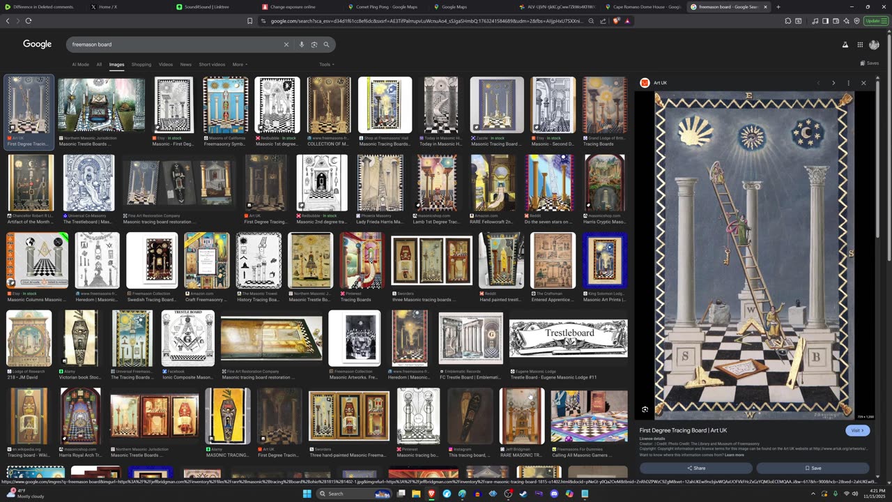Viewport: 892px width, 502px height.
Task: Open the Learn more link
Action: coord(734,455)
